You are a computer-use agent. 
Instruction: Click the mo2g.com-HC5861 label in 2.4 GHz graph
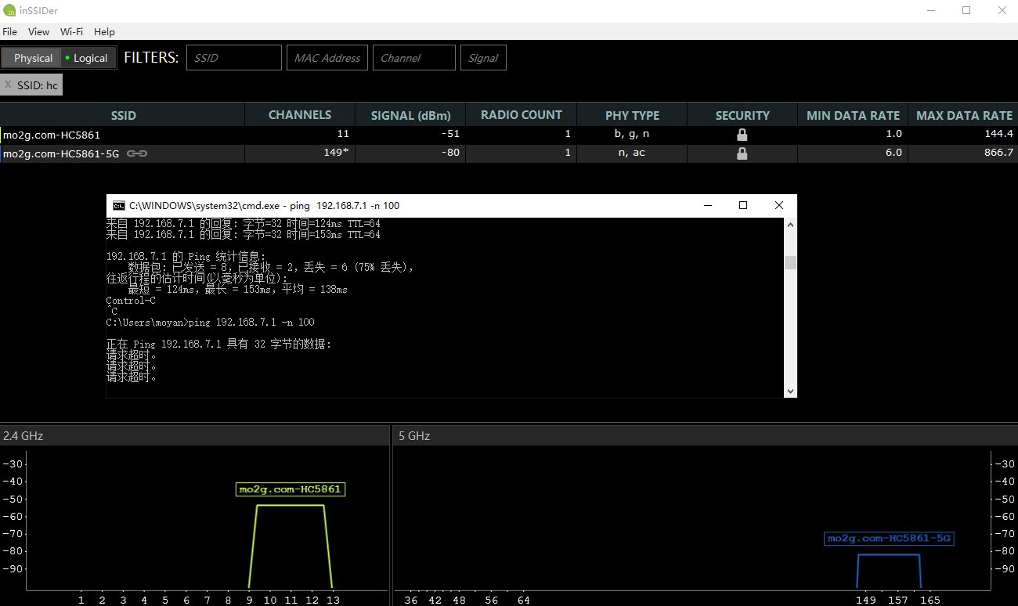point(291,489)
